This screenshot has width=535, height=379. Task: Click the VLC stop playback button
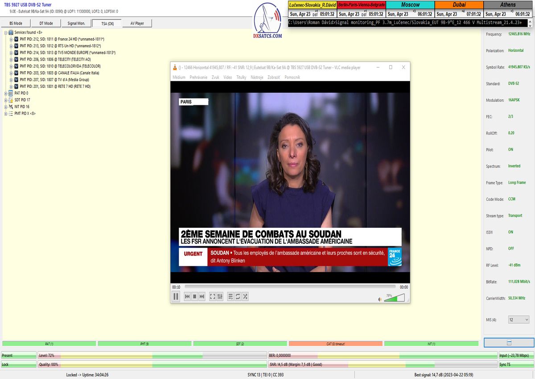195,296
